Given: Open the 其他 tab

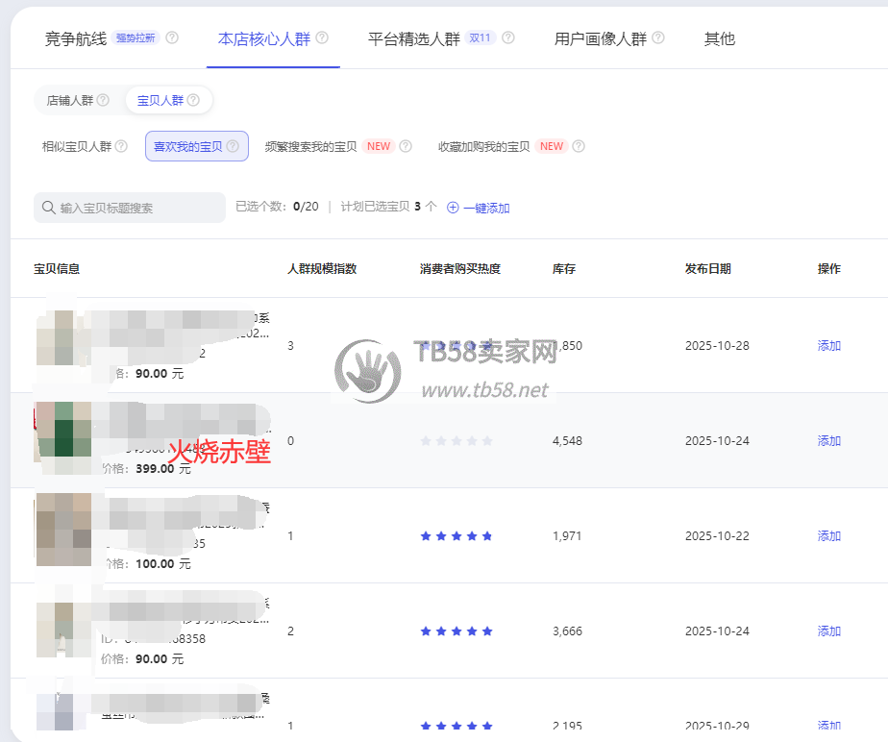Looking at the screenshot, I should point(719,38).
